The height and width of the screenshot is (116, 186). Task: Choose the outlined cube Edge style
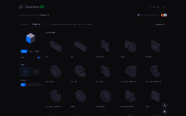pos(26,72)
